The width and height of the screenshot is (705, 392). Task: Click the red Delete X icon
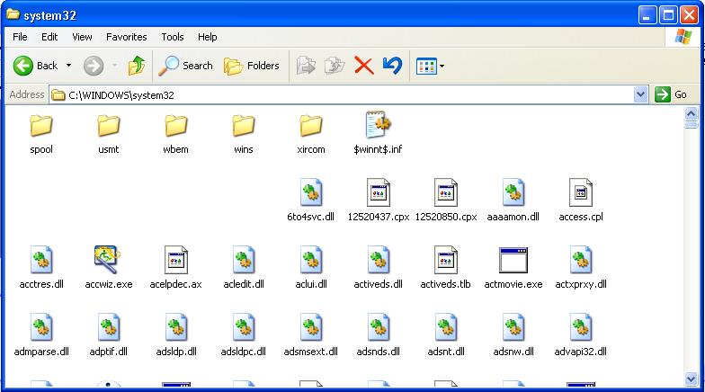363,66
